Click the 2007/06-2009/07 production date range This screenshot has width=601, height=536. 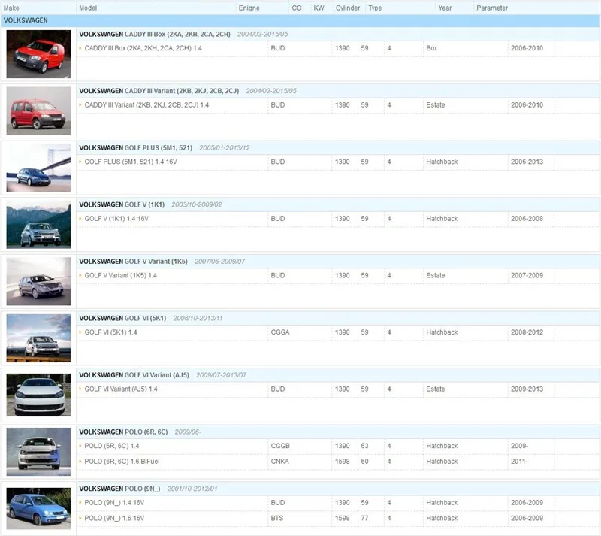click(219, 262)
